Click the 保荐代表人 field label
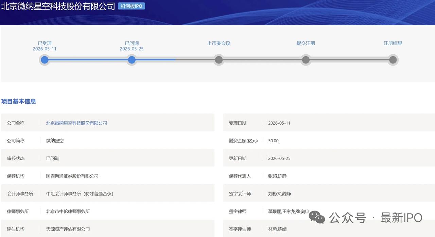Viewport: 435px width, 237px height. 240,176
